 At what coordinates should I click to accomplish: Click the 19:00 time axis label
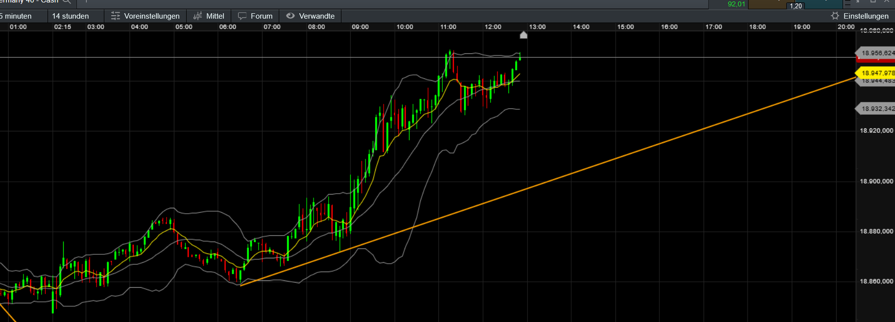[x=802, y=27]
